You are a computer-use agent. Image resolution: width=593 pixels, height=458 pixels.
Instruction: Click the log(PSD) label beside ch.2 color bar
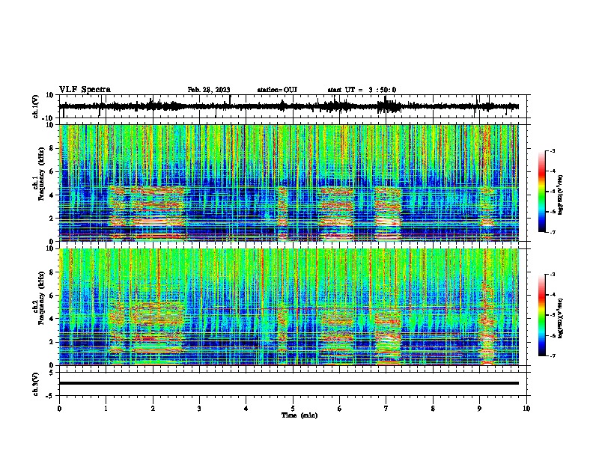(x=560, y=318)
